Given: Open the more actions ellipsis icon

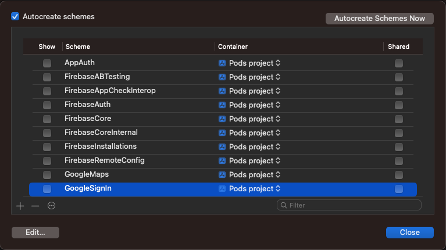Looking at the screenshot, I should pos(52,206).
